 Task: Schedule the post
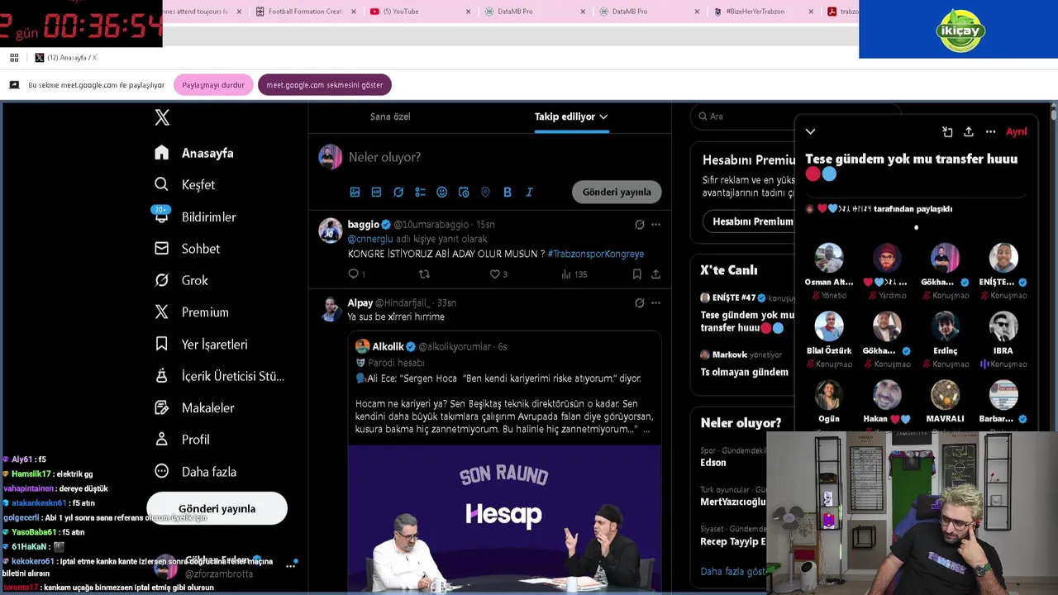pyautogui.click(x=464, y=192)
